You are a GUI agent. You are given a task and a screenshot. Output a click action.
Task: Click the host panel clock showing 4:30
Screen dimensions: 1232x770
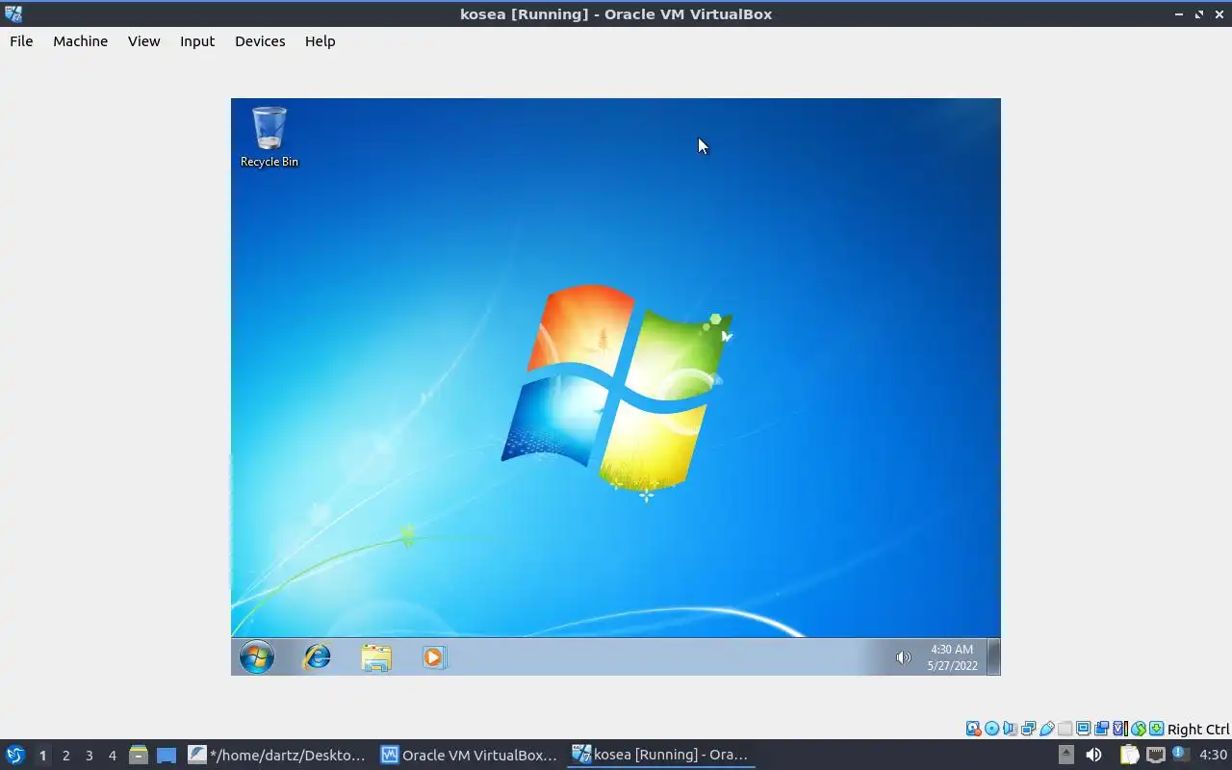tap(1213, 755)
